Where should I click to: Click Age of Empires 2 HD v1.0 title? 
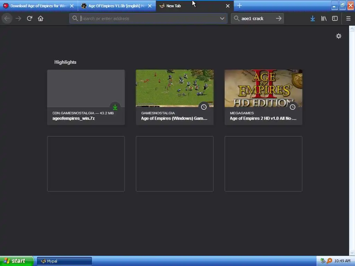point(263,118)
